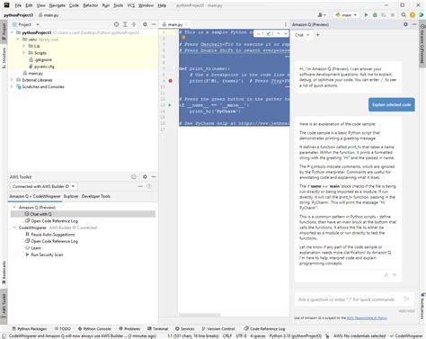Image resolution: width=426 pixels, height=339 pixels.
Task: Hide the AWS Toolkit panel
Action: click(154, 177)
